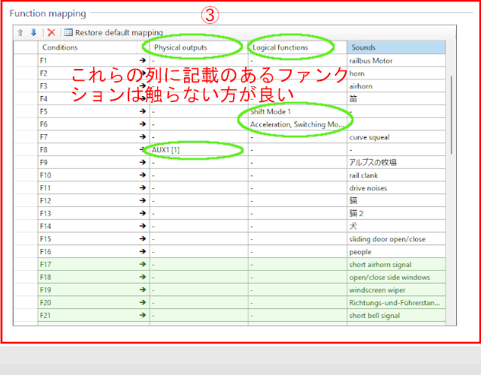
Task: Select the Sounds column header
Action: [395, 47]
